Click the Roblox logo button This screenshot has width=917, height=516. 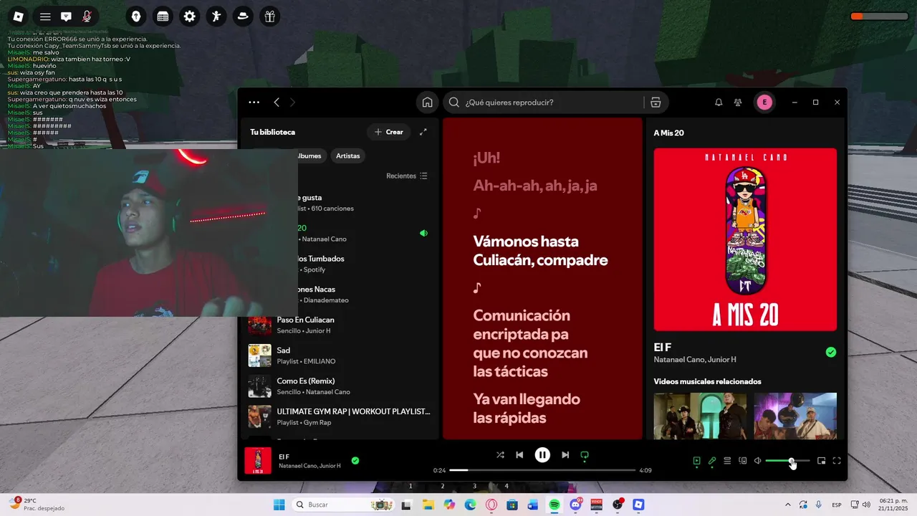tap(19, 16)
